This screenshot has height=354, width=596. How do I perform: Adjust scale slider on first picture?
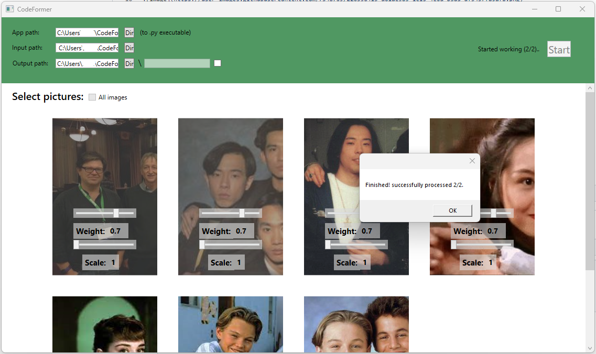[x=104, y=245]
